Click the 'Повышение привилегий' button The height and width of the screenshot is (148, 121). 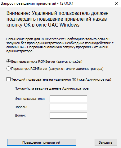click(x=42, y=142)
